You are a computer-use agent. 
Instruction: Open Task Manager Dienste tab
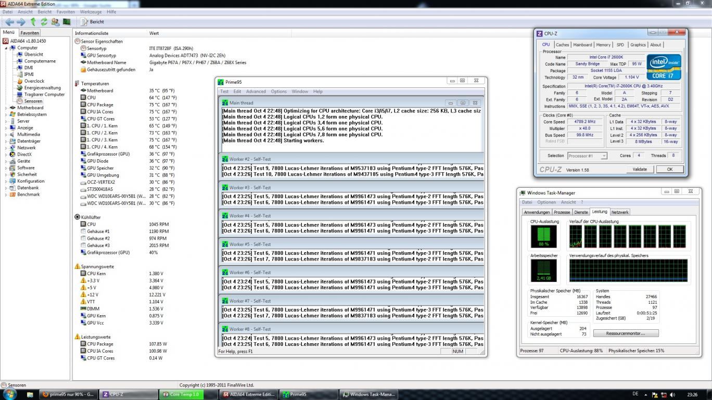(x=581, y=212)
